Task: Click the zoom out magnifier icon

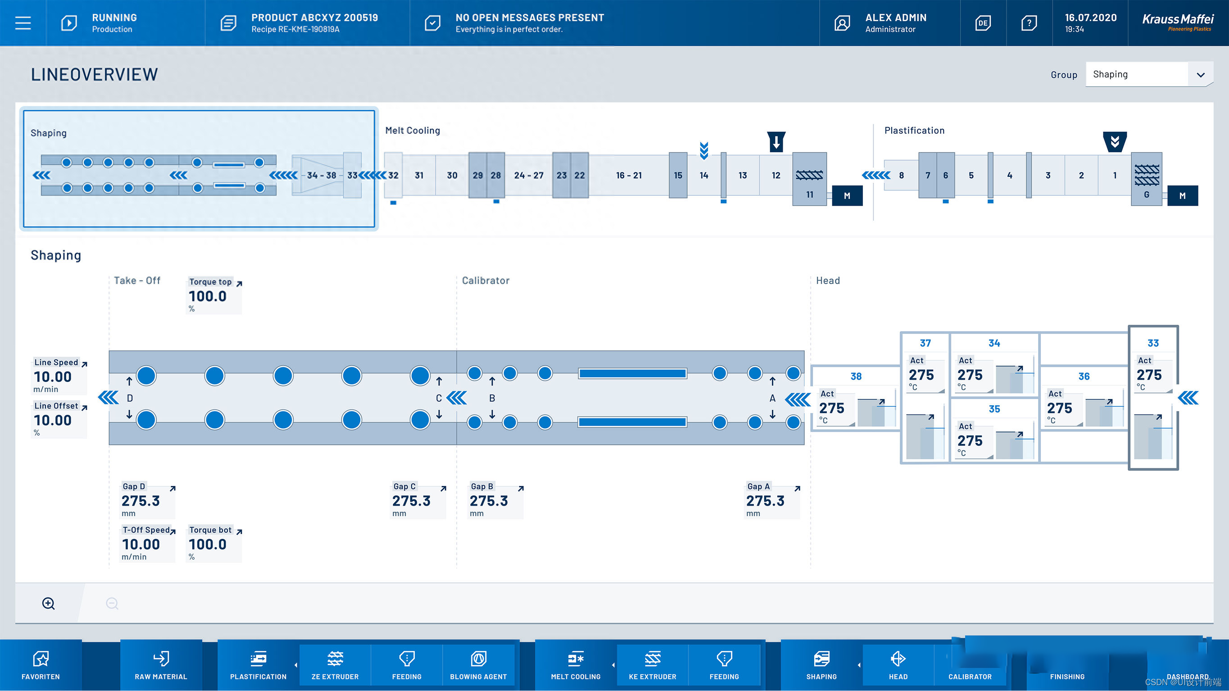Action: tap(112, 603)
